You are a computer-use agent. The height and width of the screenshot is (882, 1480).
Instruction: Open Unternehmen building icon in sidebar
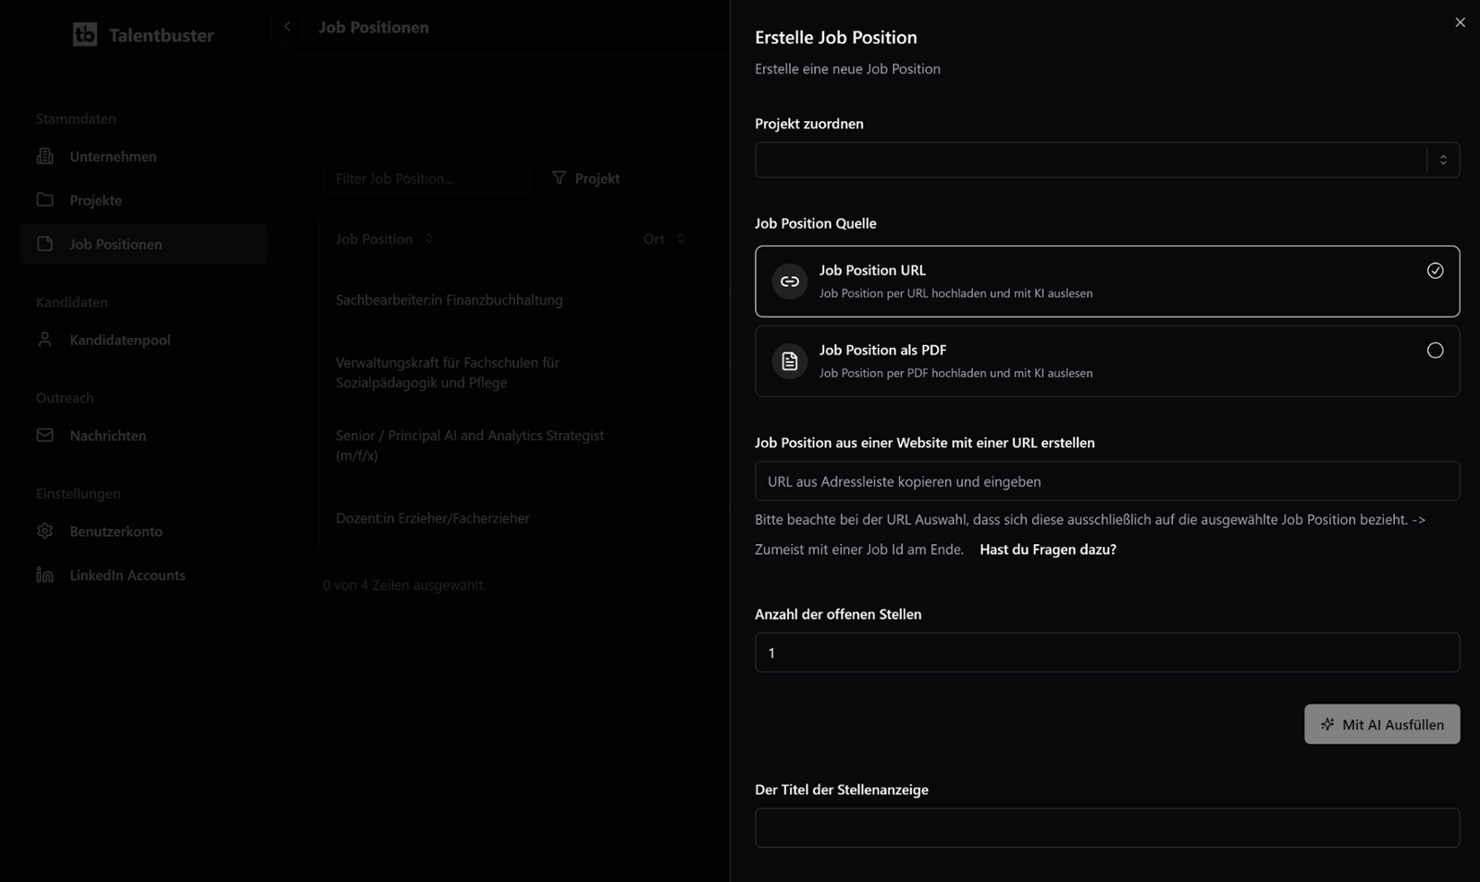pos(44,156)
